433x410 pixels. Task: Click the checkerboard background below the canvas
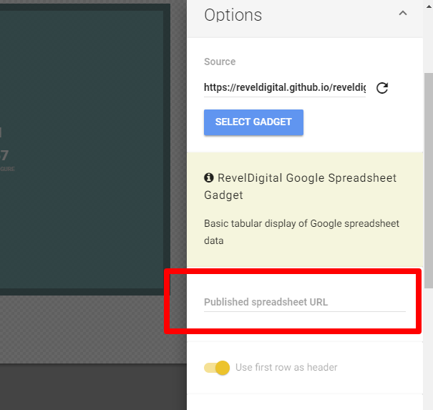[86, 329]
